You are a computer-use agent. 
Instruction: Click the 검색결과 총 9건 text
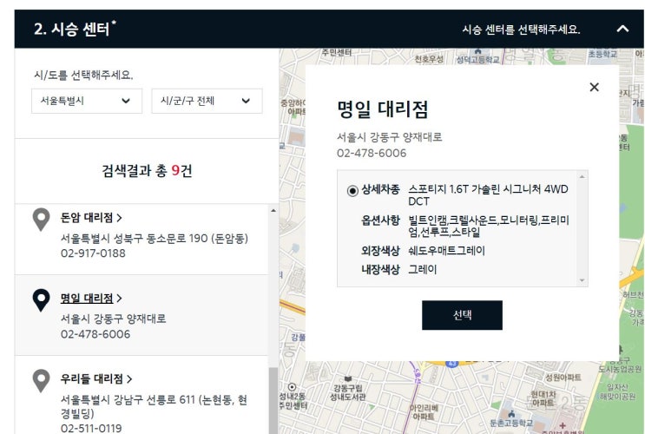[147, 170]
